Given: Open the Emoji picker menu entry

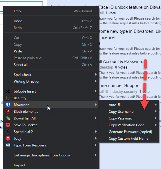Looking at the screenshot, I should (x=51, y=11).
